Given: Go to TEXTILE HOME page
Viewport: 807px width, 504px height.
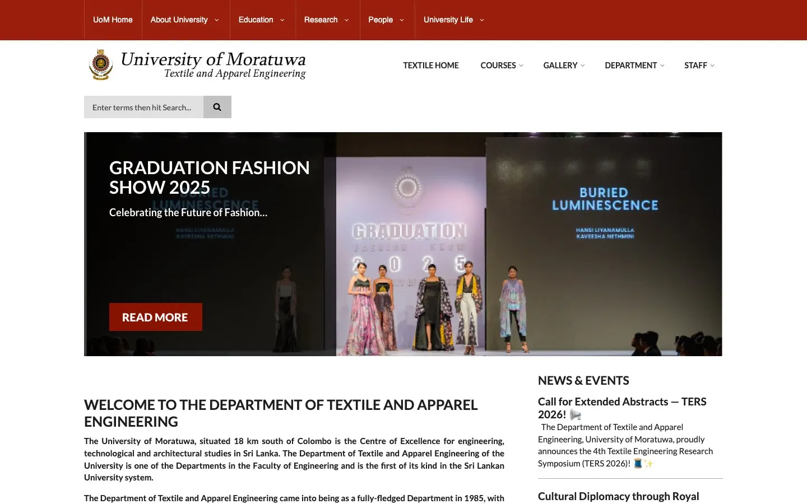Looking at the screenshot, I should pyautogui.click(x=431, y=66).
